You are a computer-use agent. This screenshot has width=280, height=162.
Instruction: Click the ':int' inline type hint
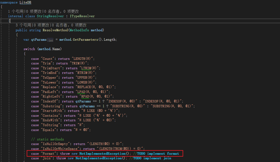pos(50,40)
